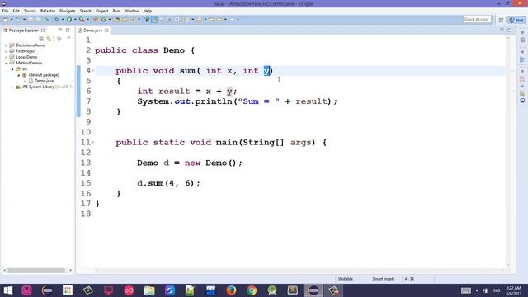The width and height of the screenshot is (528, 297).
Task: Expand JRE System Library node
Action: (x=12, y=87)
